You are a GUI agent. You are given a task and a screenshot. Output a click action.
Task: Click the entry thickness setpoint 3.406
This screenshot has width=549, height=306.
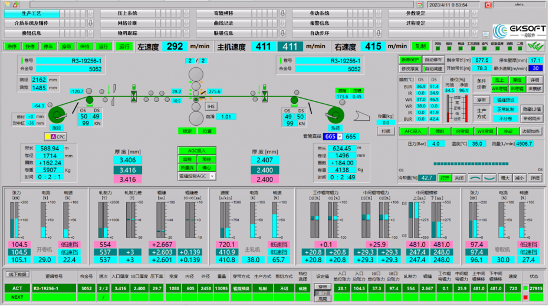pos(127,160)
